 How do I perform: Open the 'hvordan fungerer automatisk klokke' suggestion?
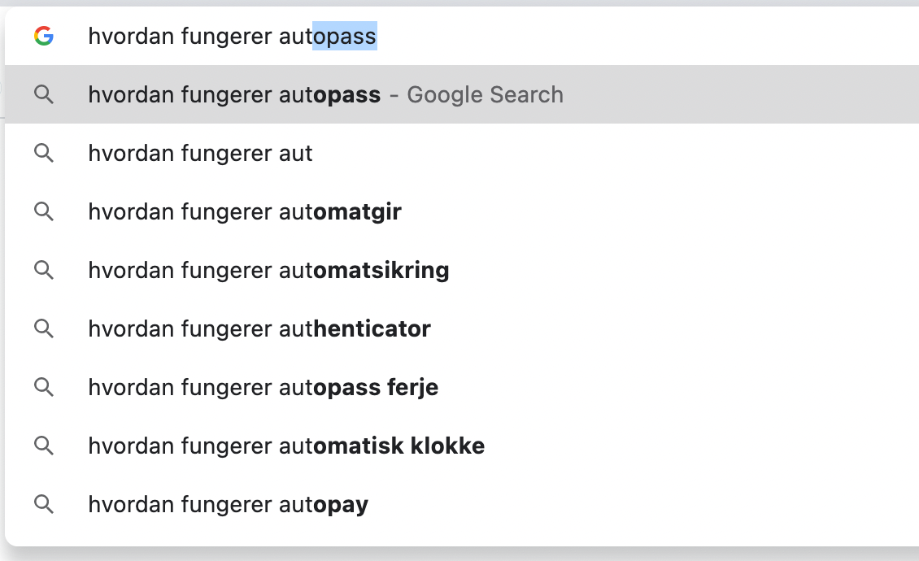click(x=285, y=446)
